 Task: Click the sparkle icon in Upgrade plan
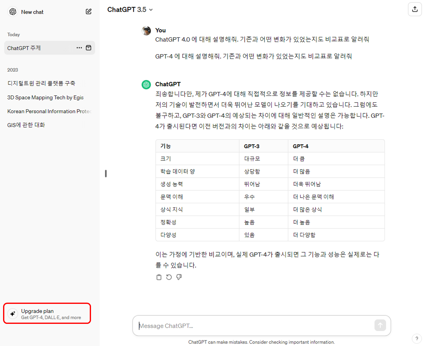[13, 314]
